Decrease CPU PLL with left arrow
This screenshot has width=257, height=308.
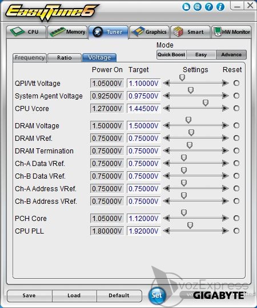(166, 231)
